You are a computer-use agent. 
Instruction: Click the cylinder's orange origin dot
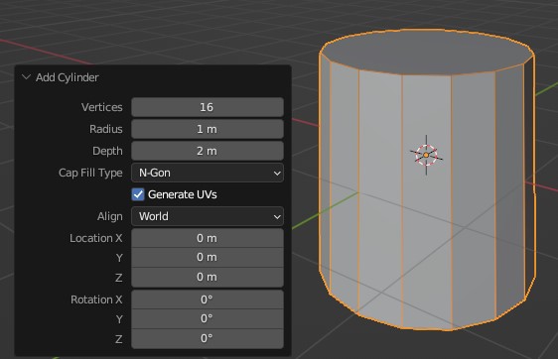[x=426, y=155]
